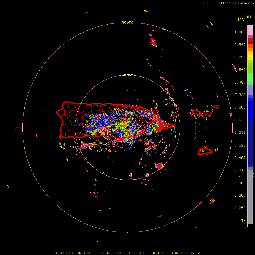Pick the gray color bar segment near 0.307
255x255 pixels.
click(x=250, y=198)
